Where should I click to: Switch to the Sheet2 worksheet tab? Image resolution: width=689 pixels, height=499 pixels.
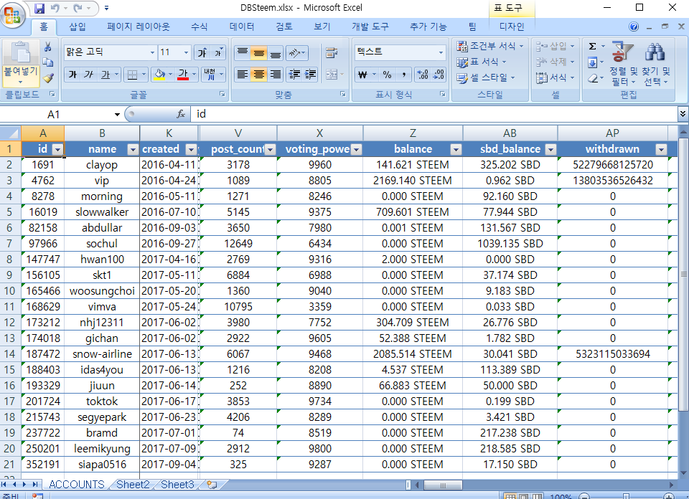pyautogui.click(x=133, y=485)
